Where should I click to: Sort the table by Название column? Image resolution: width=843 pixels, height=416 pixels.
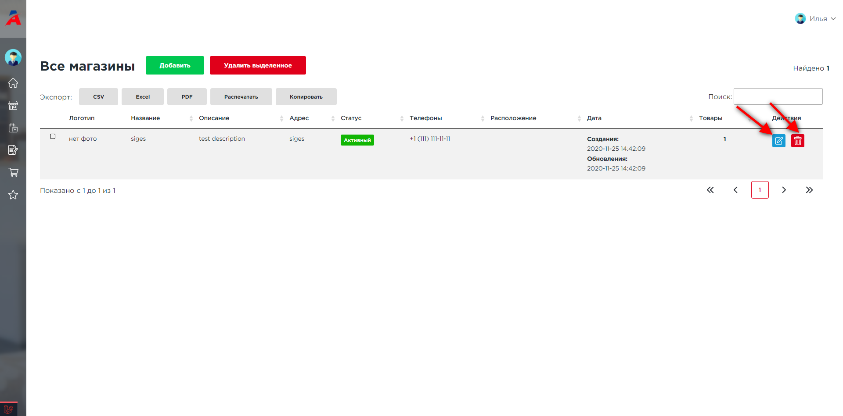[x=145, y=118]
